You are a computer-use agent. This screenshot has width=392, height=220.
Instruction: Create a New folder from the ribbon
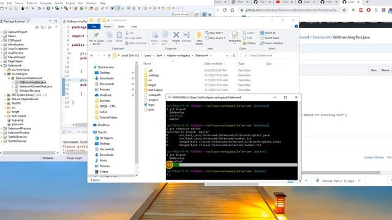199,38
